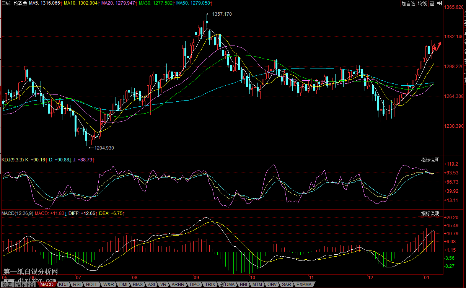Click the 伦敦金 instrument name

(20, 3)
